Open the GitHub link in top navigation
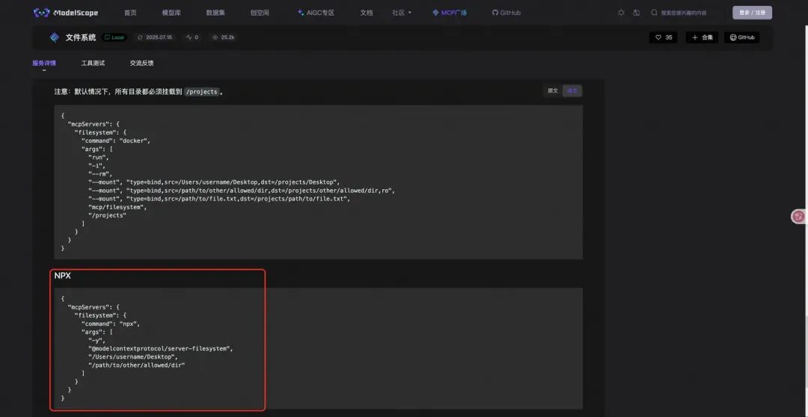808x417 pixels. click(x=506, y=13)
